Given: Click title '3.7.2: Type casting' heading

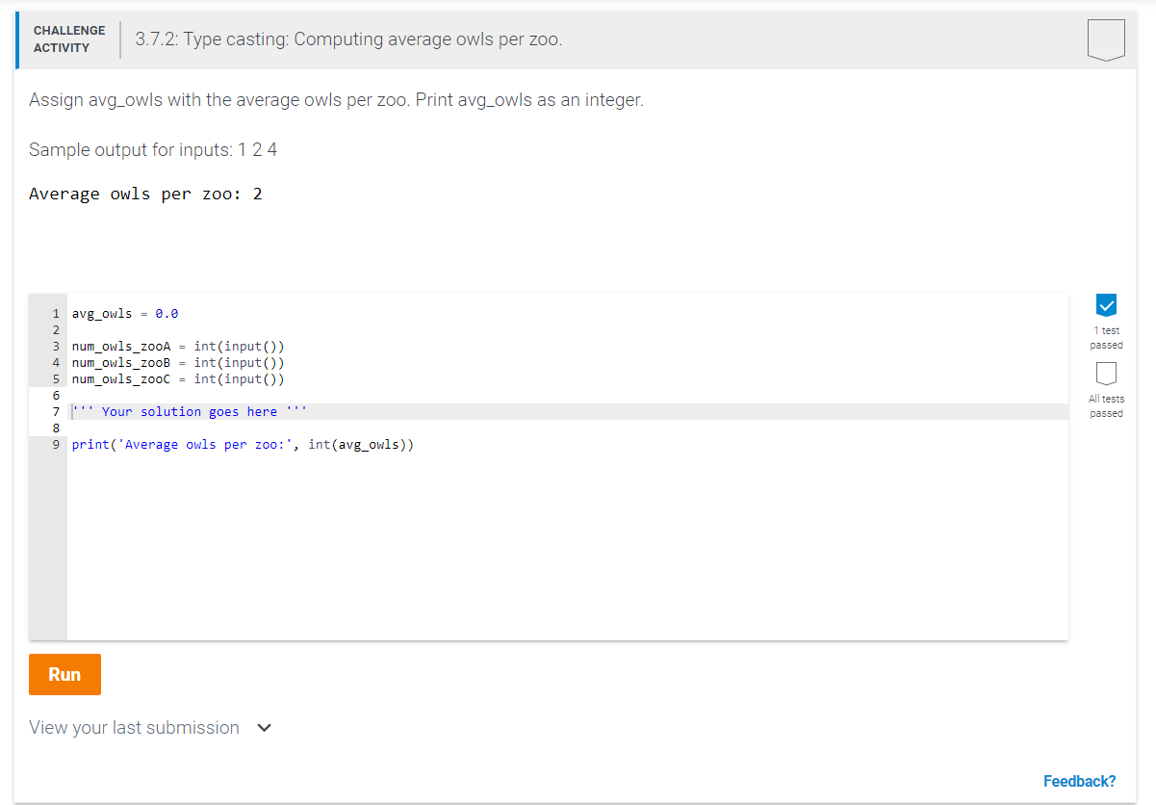Looking at the screenshot, I should 348,39.
